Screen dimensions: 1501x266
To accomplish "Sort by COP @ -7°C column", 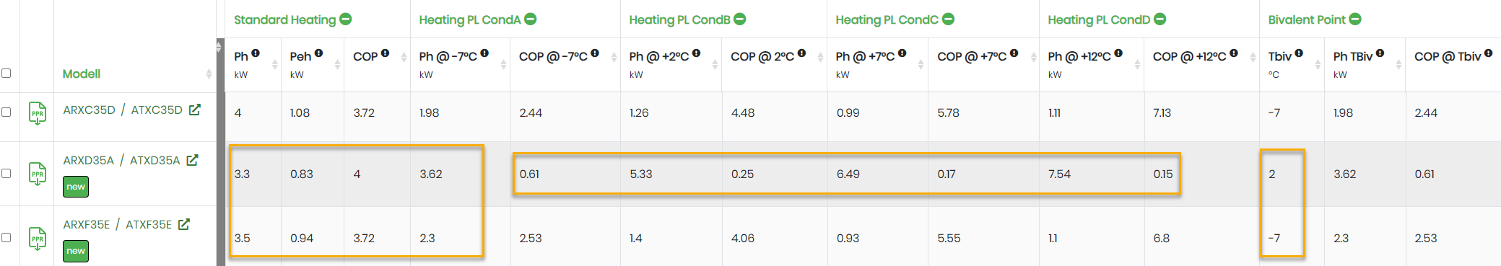I will pyautogui.click(x=614, y=57).
